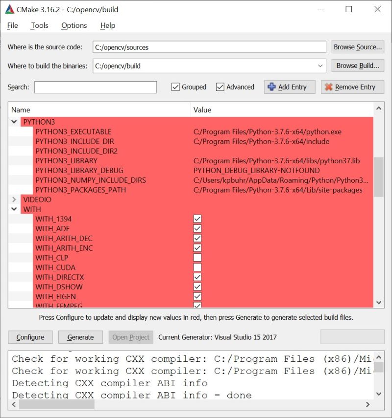Enable WITH_CLP
Viewport: 392px width, 418px height.
pos(196,257)
